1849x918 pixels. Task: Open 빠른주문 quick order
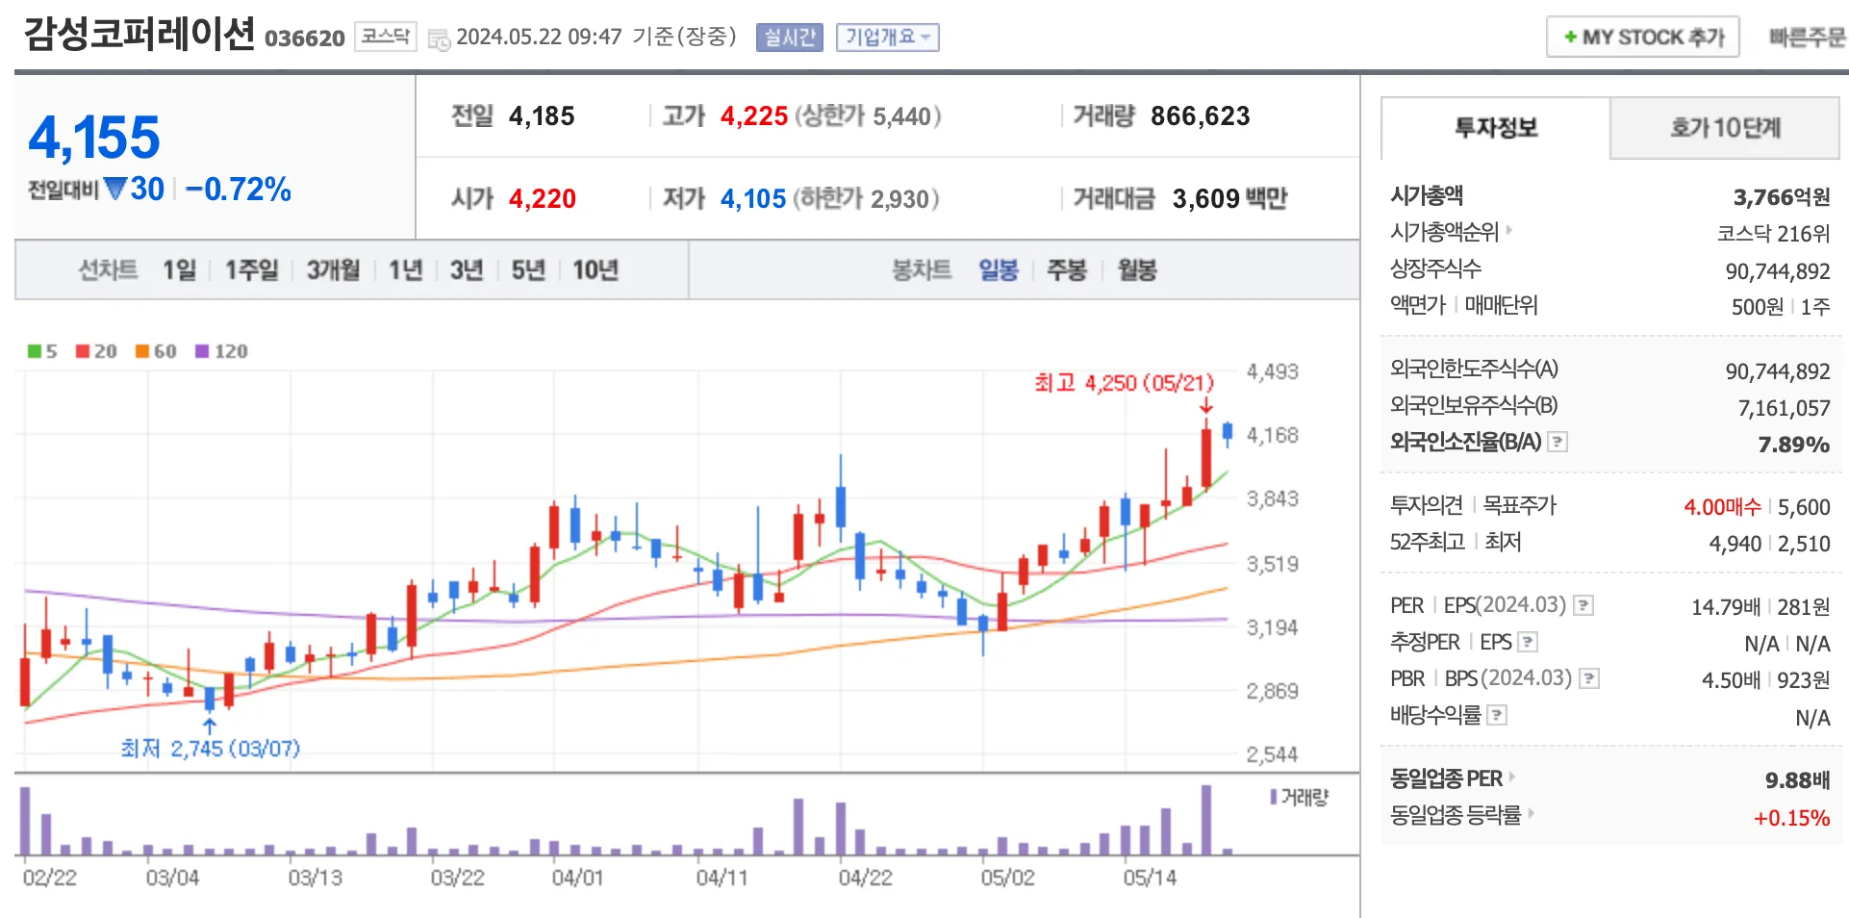click(1807, 38)
